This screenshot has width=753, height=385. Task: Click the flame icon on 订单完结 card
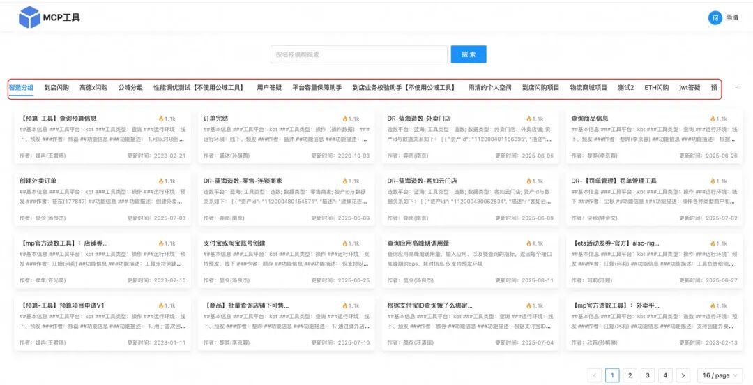(344, 119)
